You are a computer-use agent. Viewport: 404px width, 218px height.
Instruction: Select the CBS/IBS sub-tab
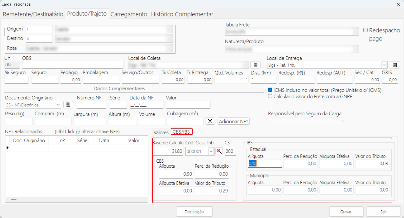click(181, 132)
